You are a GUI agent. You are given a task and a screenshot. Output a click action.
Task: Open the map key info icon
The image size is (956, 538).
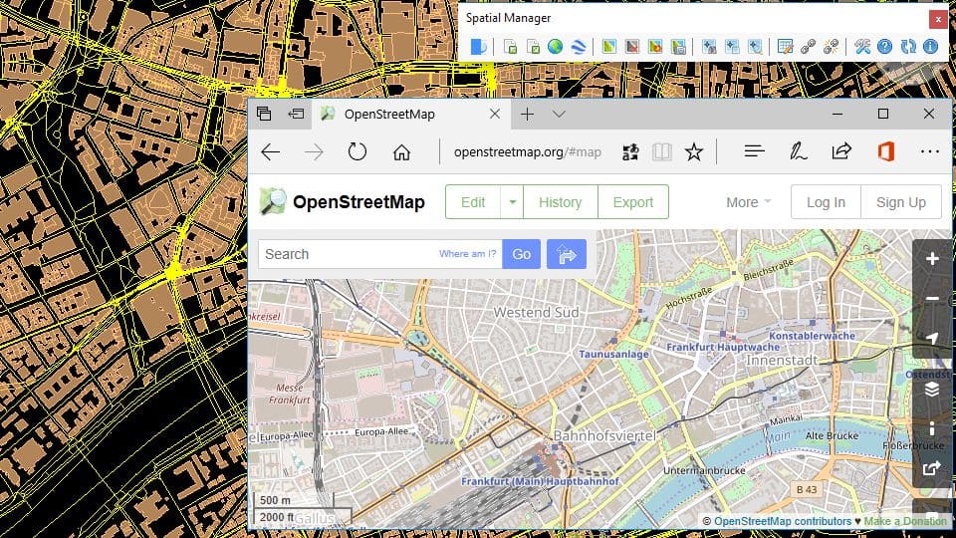click(x=932, y=428)
